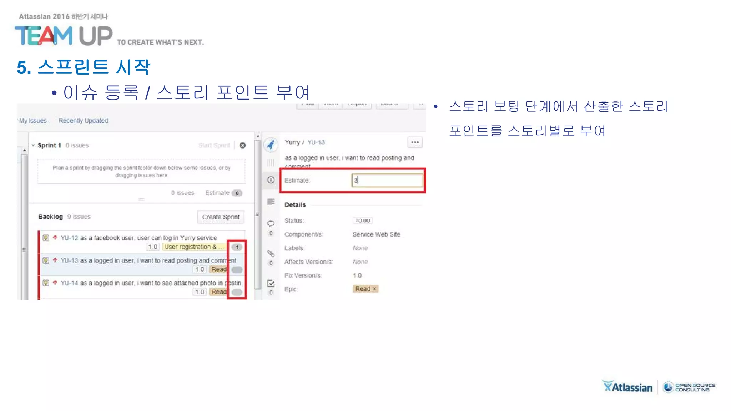Click the detail panel drag handle icon

[271, 163]
